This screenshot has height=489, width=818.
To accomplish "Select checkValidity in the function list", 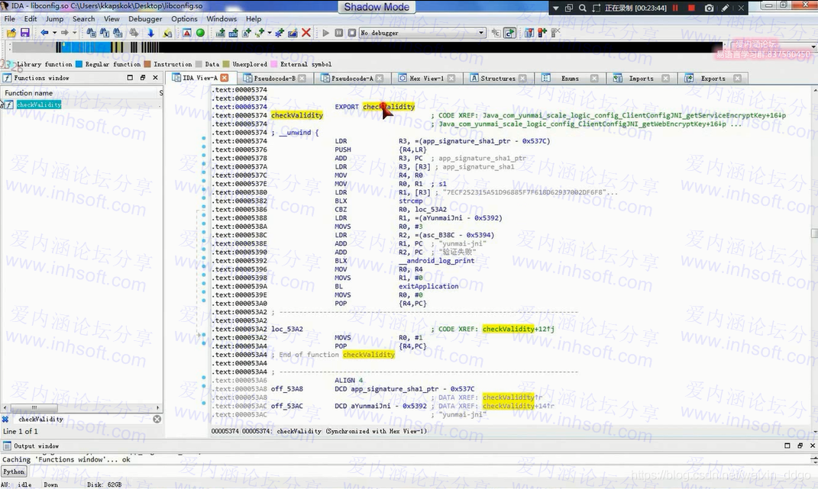I will click(39, 105).
